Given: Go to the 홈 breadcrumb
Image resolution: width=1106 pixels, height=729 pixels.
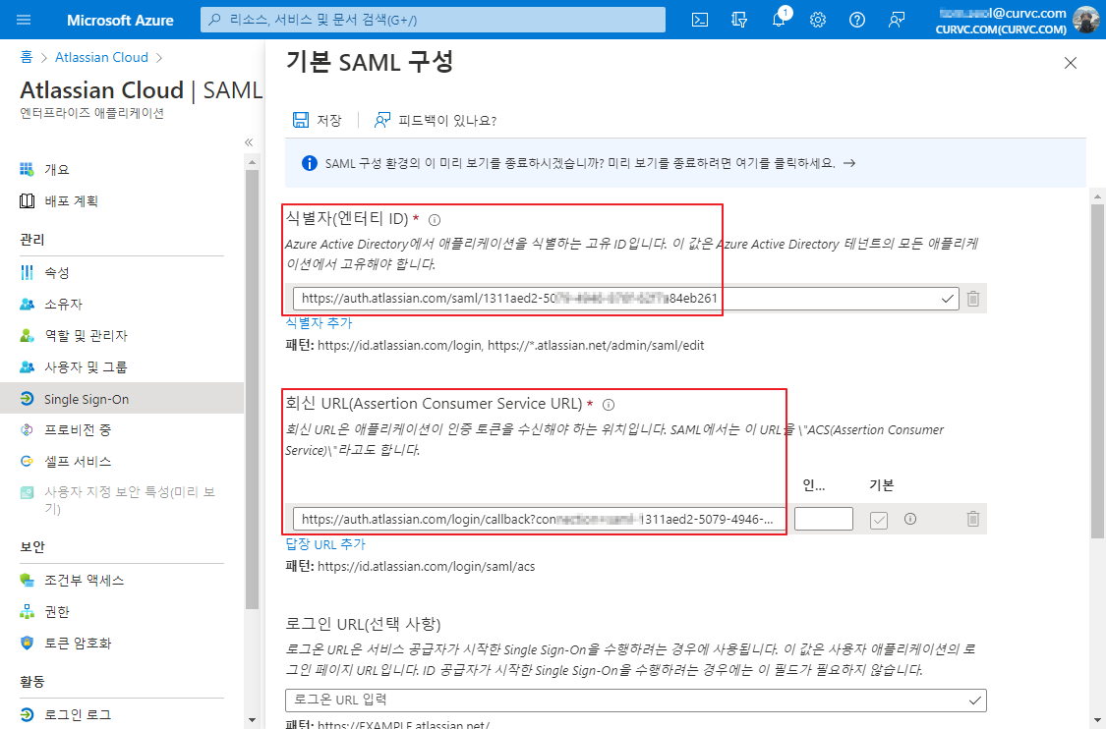Looking at the screenshot, I should point(27,57).
